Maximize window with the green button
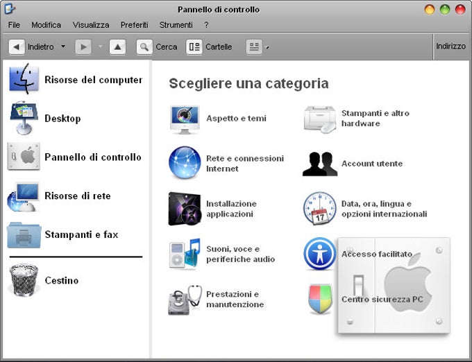Viewport: 472px width, 362px height. [x=445, y=9]
